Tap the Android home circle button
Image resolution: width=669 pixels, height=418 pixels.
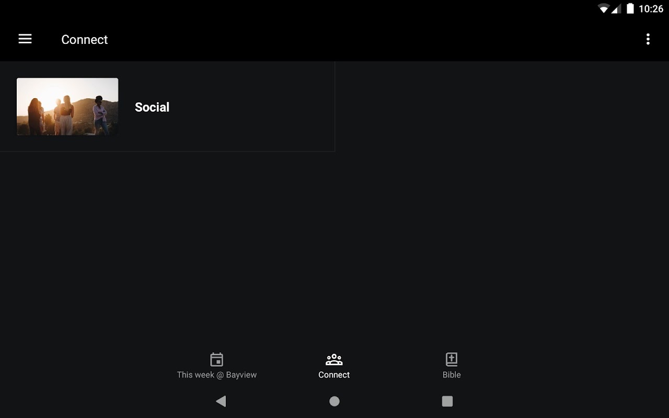click(x=334, y=401)
